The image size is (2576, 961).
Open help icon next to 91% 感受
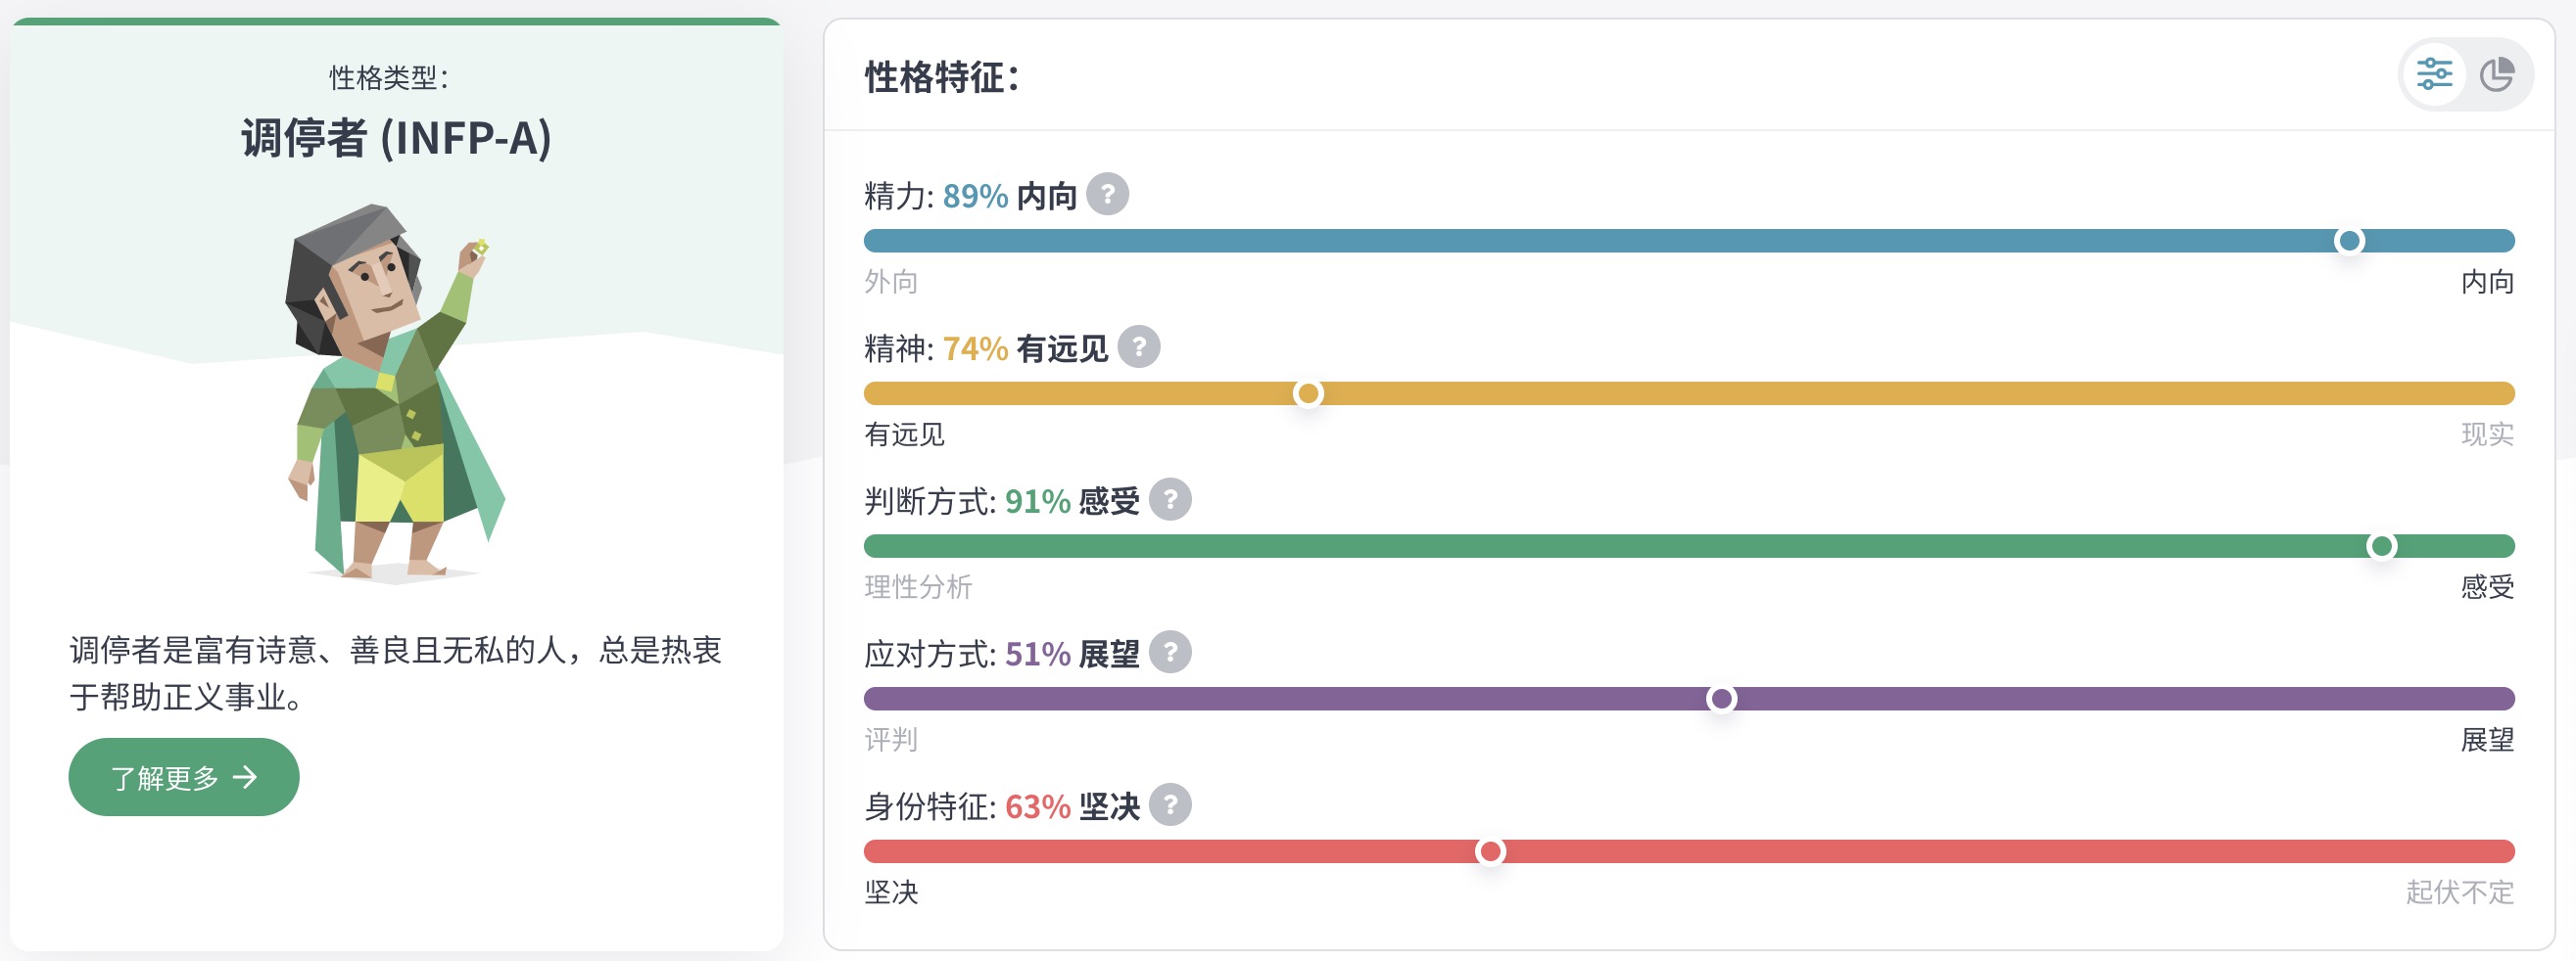click(x=1169, y=499)
